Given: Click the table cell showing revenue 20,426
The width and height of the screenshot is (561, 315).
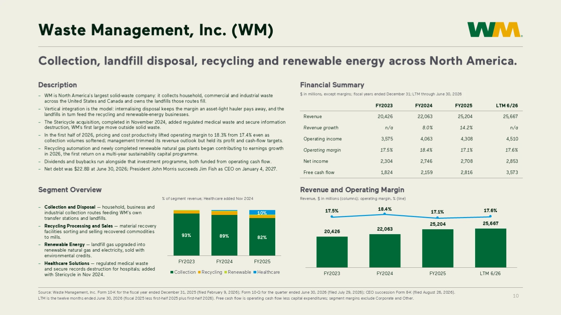Looking at the screenshot, I should coord(385,117).
